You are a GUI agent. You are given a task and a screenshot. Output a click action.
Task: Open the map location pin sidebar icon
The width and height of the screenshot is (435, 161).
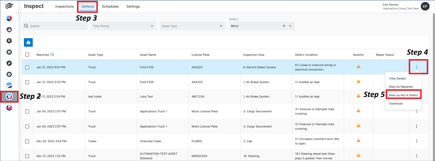click(x=9, y=41)
